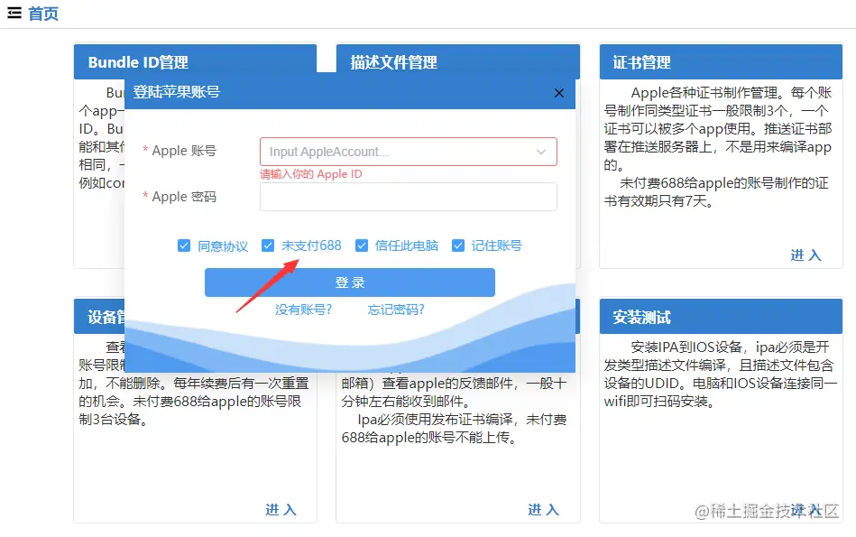856x537 pixels.
Task: Toggle the hamburger menu icon beside 首页
Action: [14, 14]
